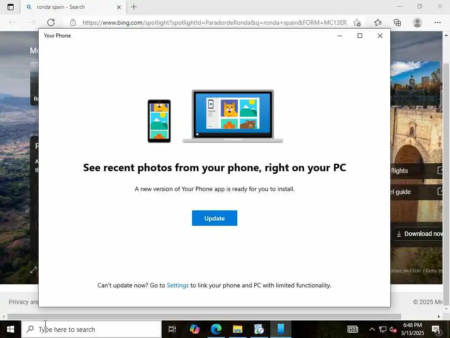The width and height of the screenshot is (450, 338).
Task: Open the guide link on Bing page
Action: [417, 192]
